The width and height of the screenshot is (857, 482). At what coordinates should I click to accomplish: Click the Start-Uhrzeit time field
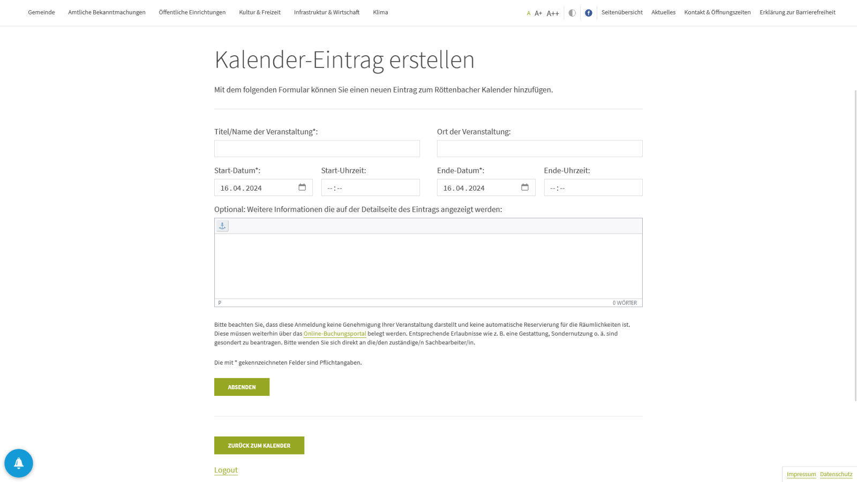pos(371,187)
